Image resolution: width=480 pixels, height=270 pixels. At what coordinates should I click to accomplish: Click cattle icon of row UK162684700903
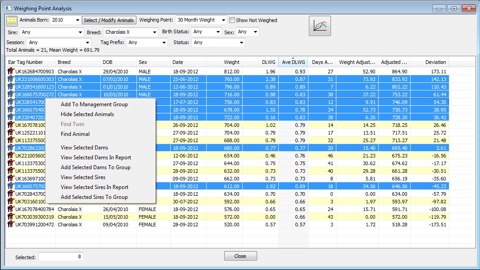11,71
